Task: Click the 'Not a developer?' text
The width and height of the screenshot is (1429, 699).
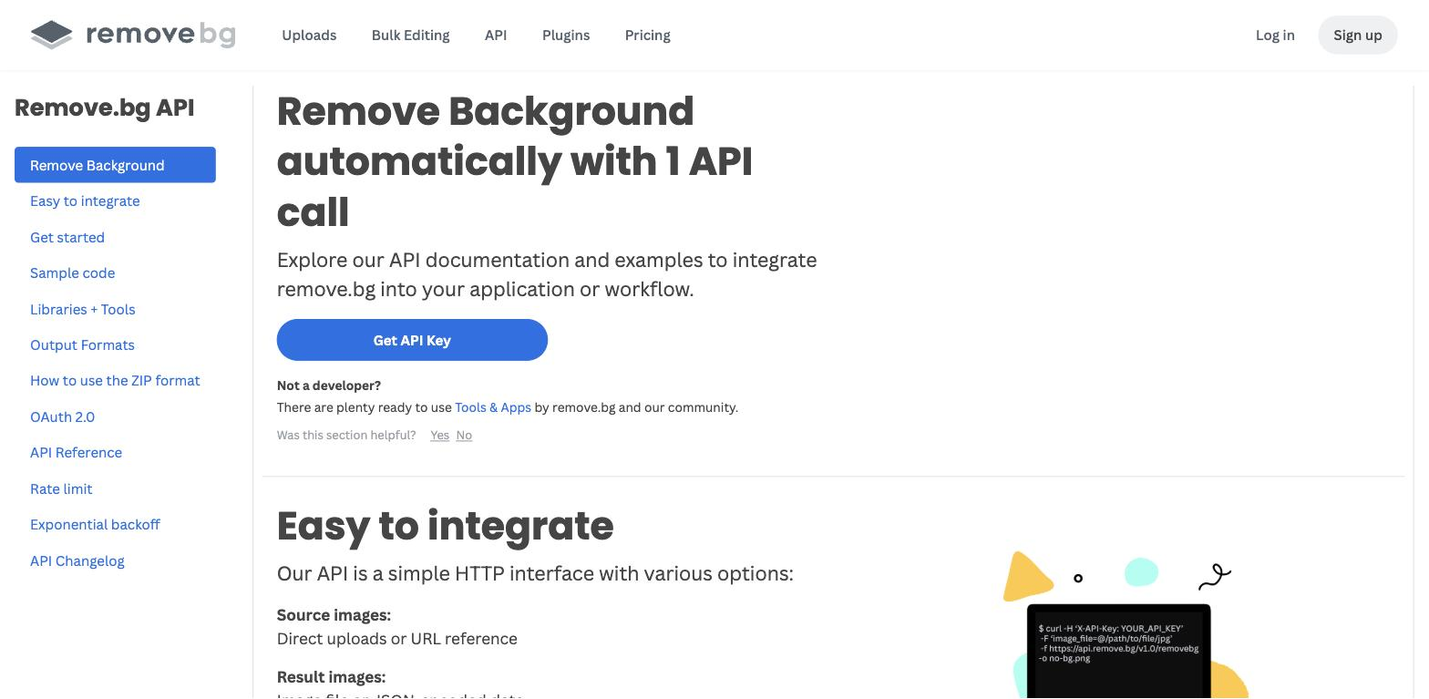Action: point(329,385)
